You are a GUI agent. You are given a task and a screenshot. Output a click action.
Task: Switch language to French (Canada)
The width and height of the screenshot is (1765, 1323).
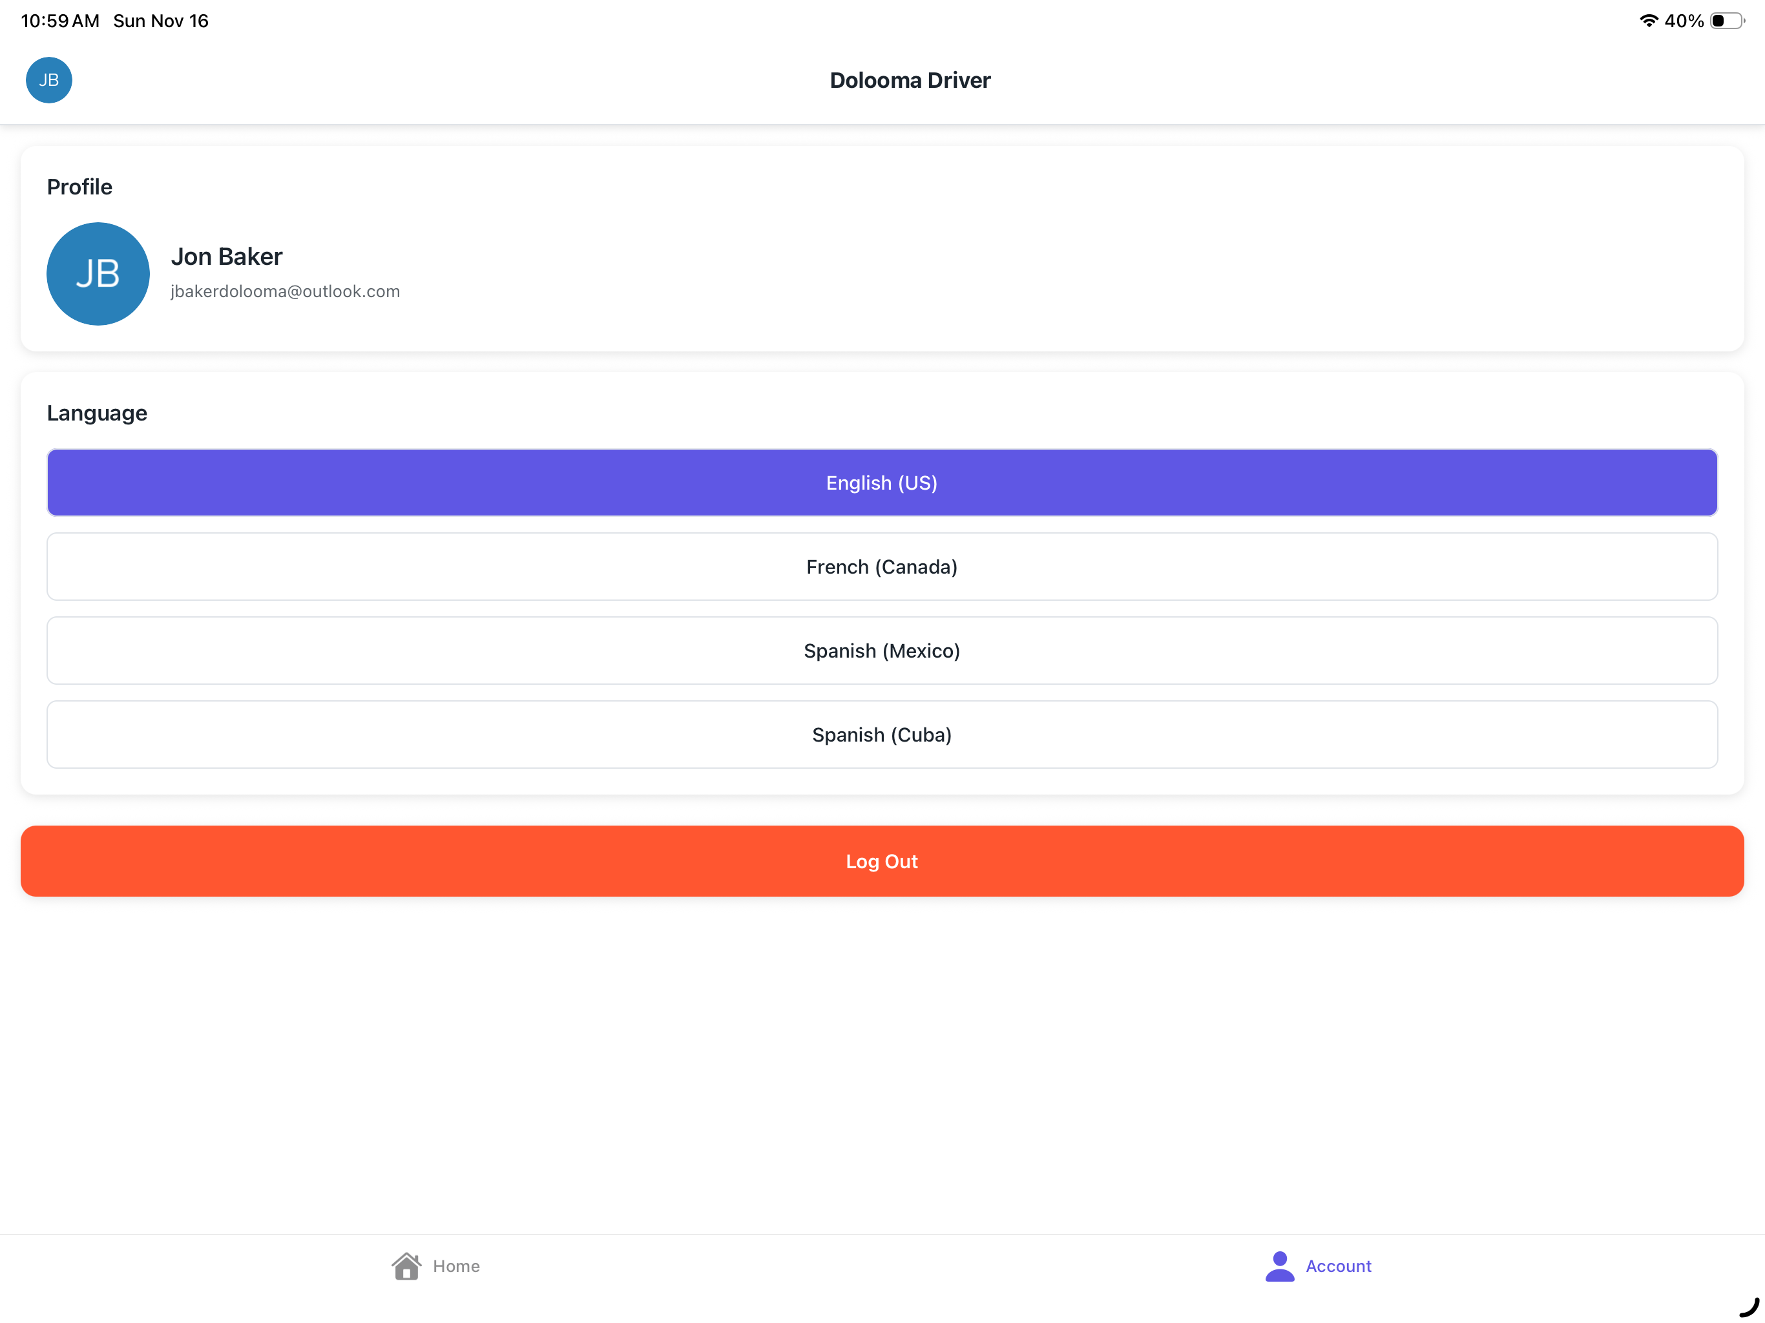[x=882, y=567]
